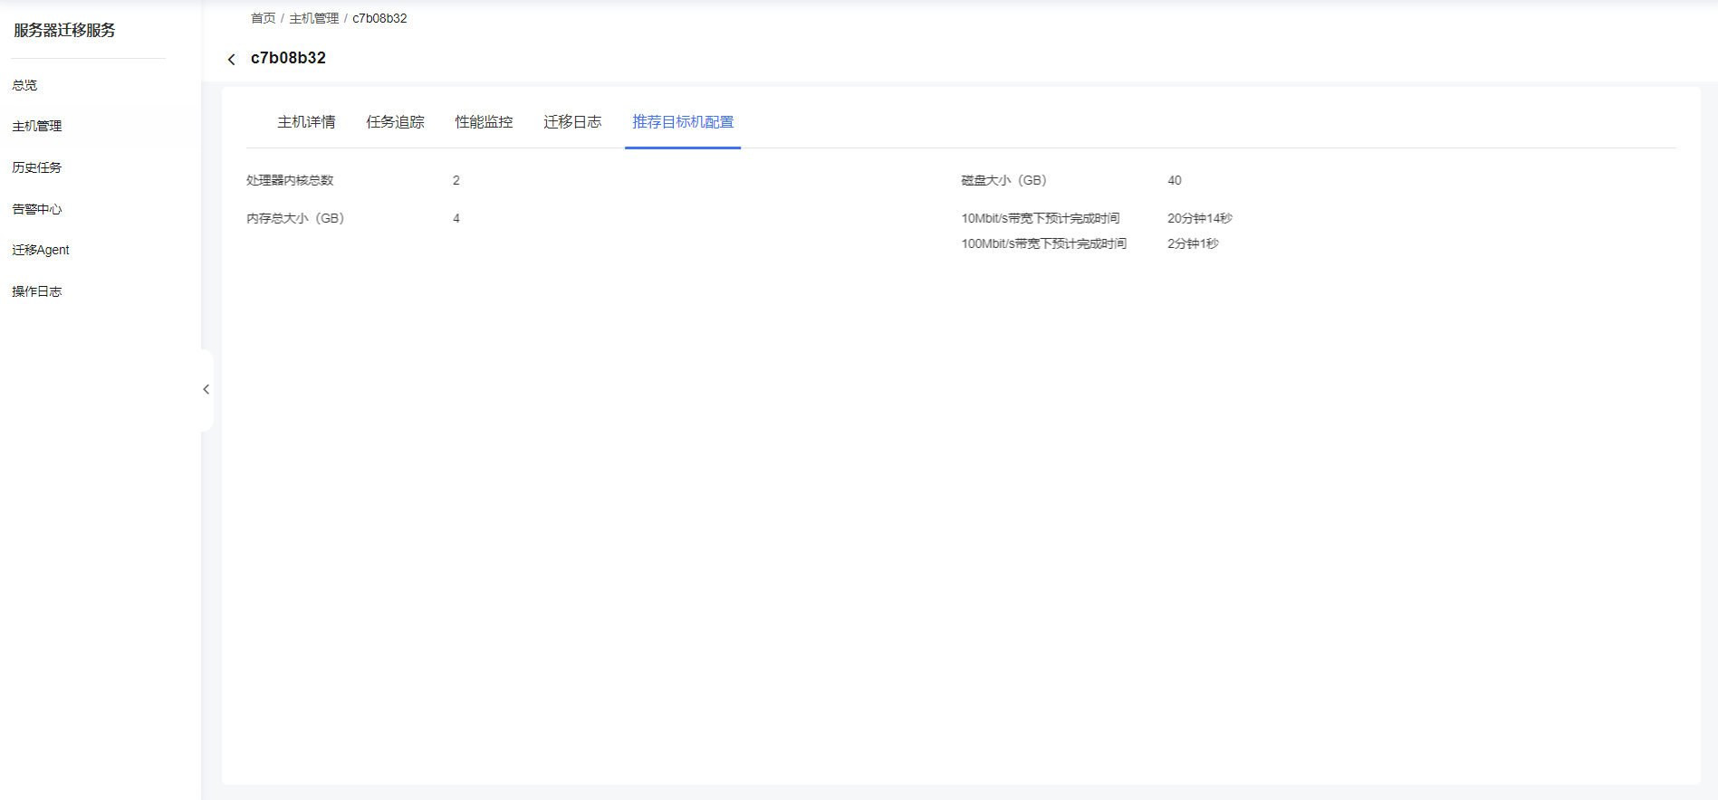Click the 服务器迁移服务 sidebar title
The height and width of the screenshot is (800, 1718).
pos(64,30)
